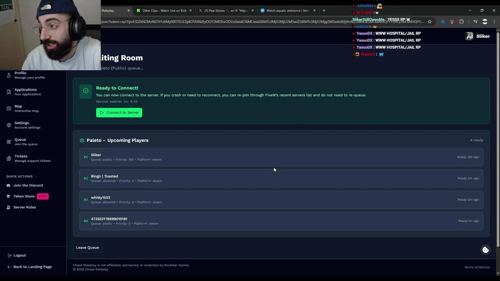Click the Queue list icon in sidebar

point(9,142)
